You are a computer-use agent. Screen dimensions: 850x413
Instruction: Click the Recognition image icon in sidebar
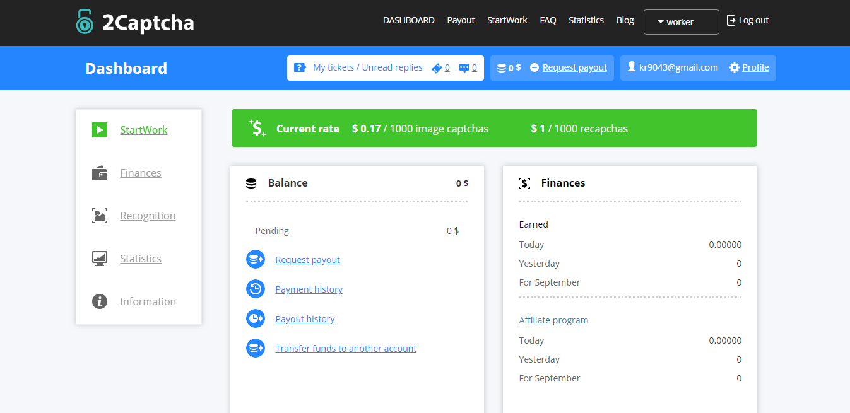100,216
